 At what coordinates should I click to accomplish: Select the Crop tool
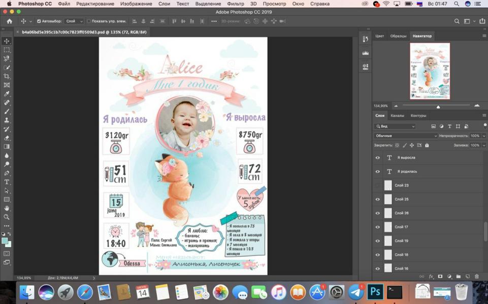coord(7,76)
